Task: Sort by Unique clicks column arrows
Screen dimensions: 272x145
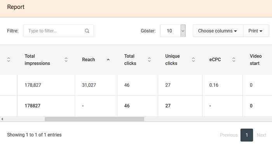Action: [x=193, y=60]
